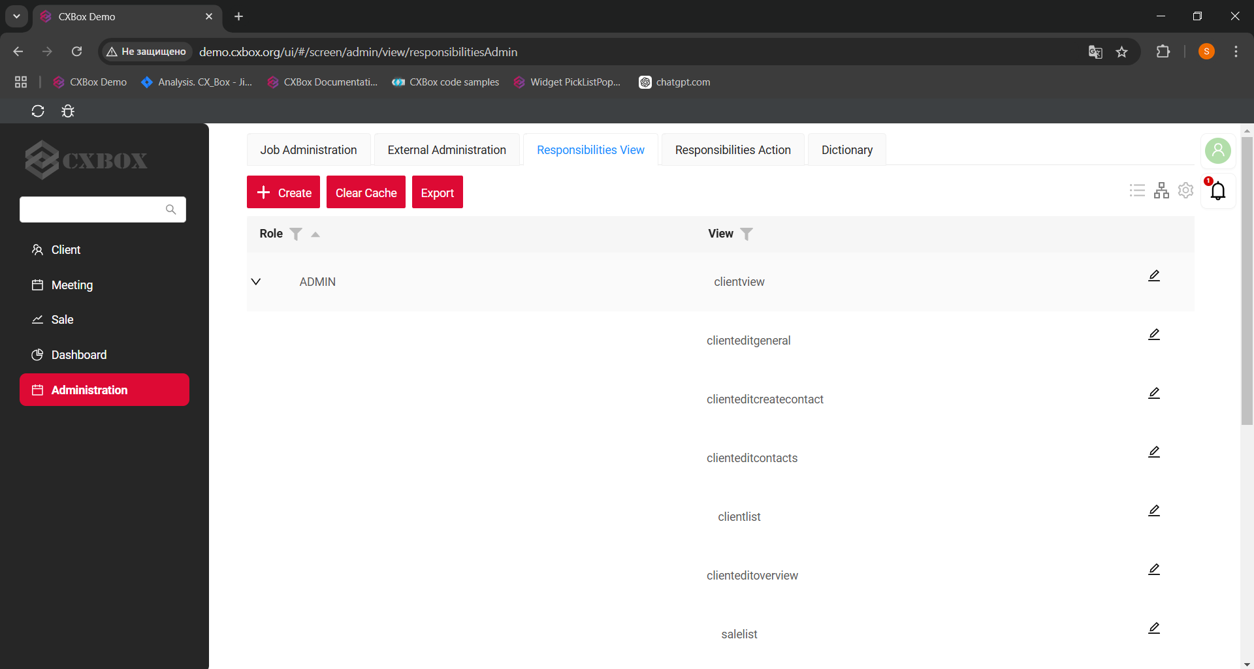Switch to list view mode icon

pyautogui.click(x=1137, y=190)
